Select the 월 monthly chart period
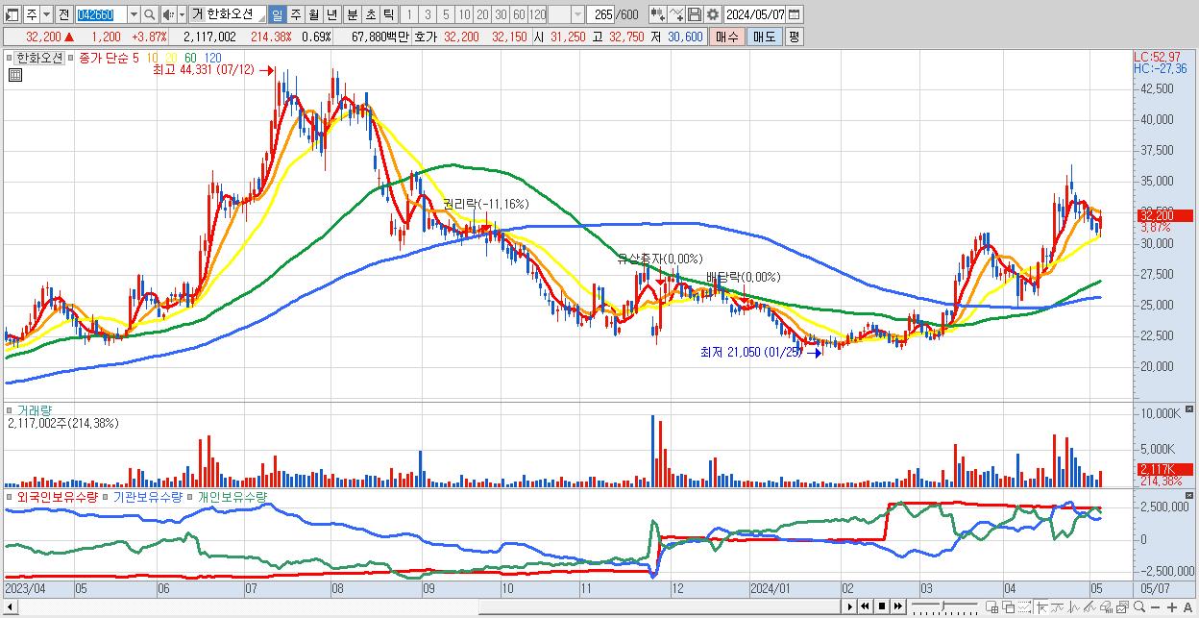 313,14
